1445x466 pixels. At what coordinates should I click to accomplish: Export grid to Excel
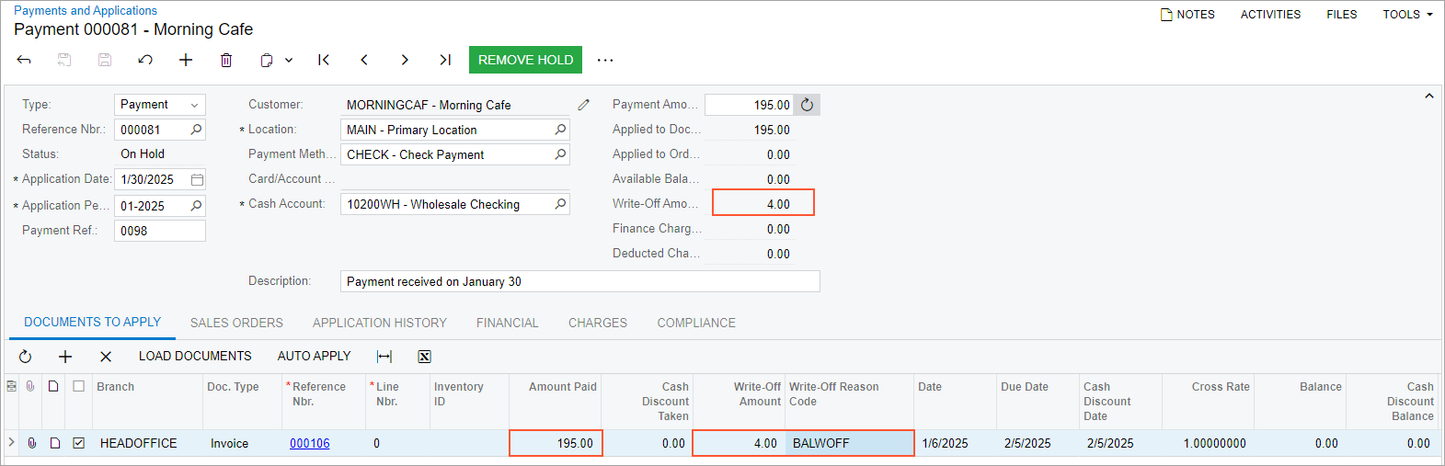(424, 357)
